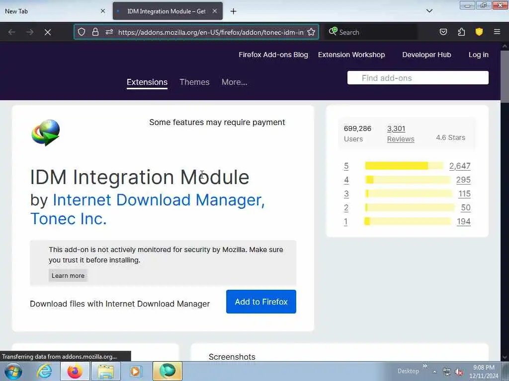Screen dimensions: 509x381
Task: Filter reviews by 5 stars number
Action: click(346, 166)
